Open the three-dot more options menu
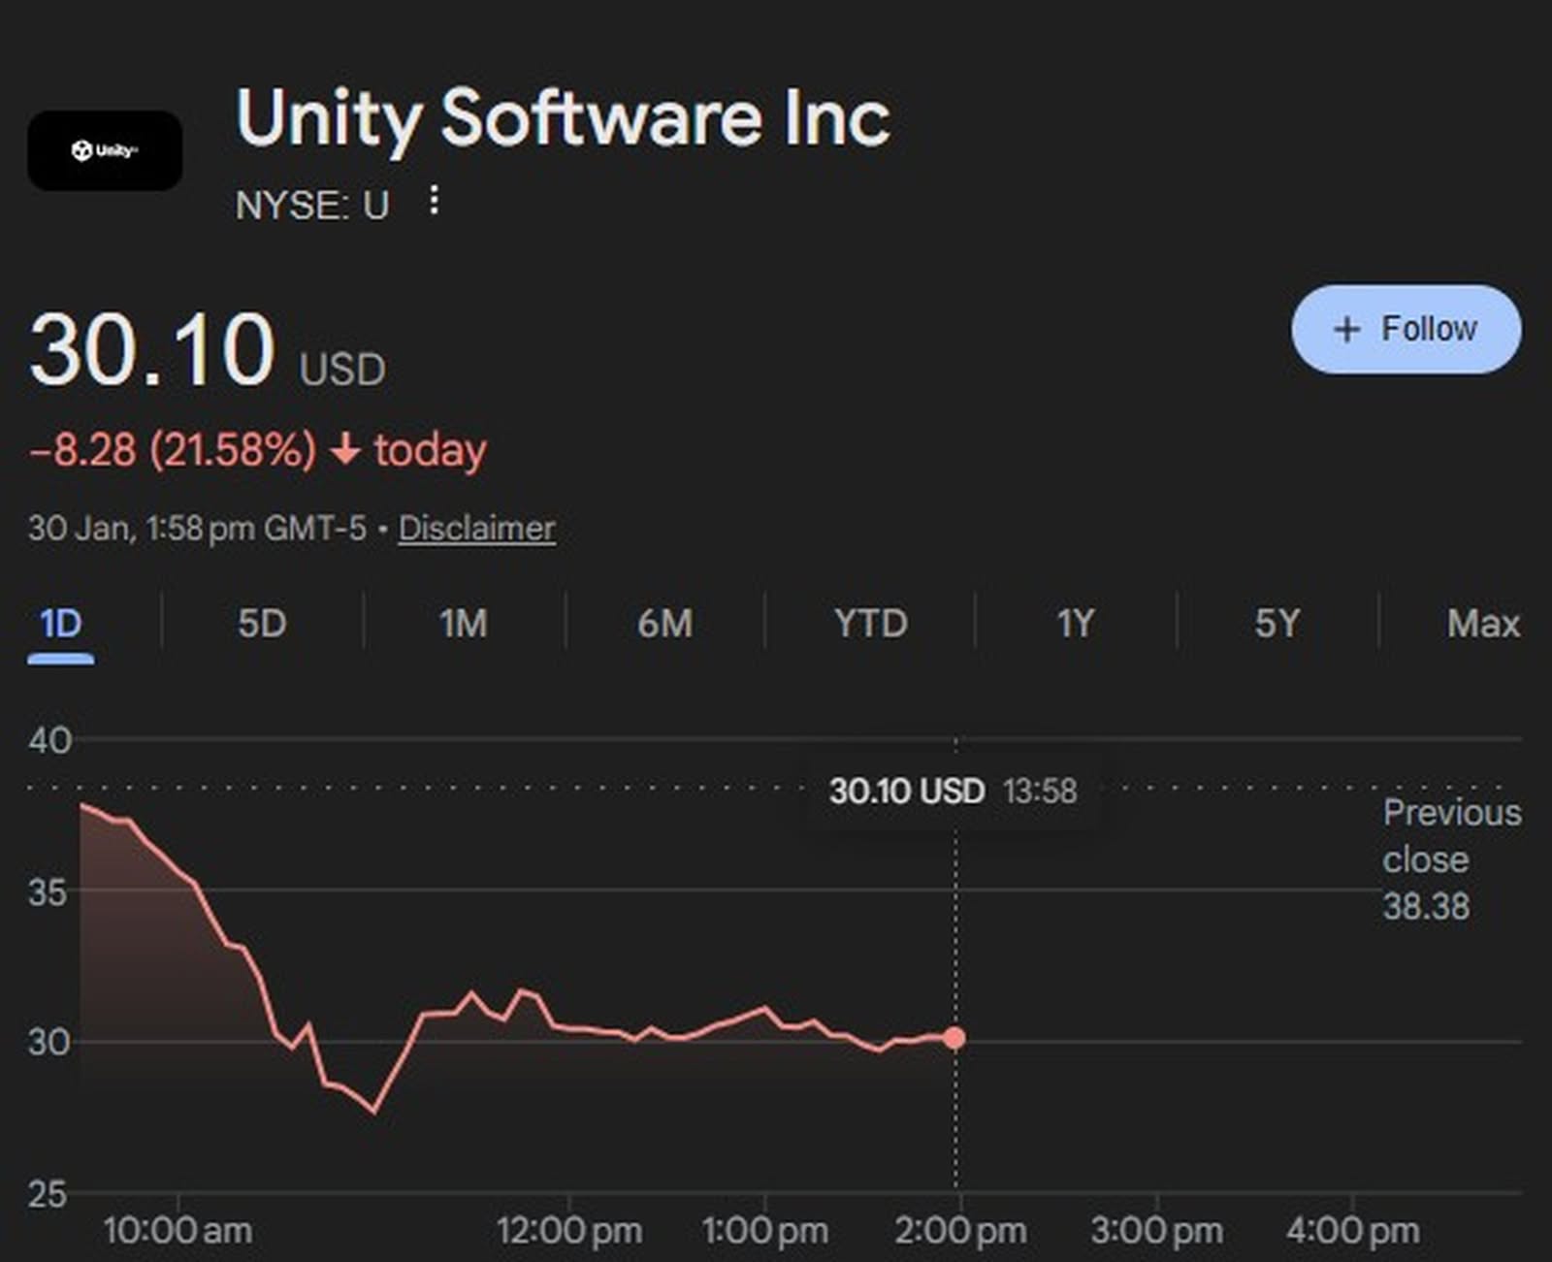 click(435, 201)
